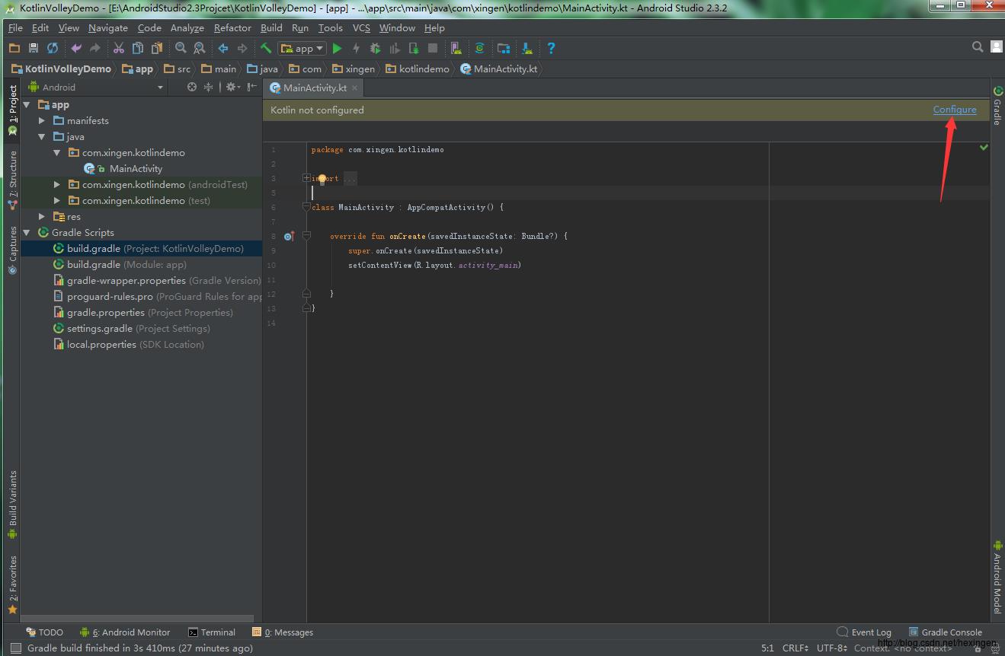Expand the res folder

pyautogui.click(x=43, y=217)
